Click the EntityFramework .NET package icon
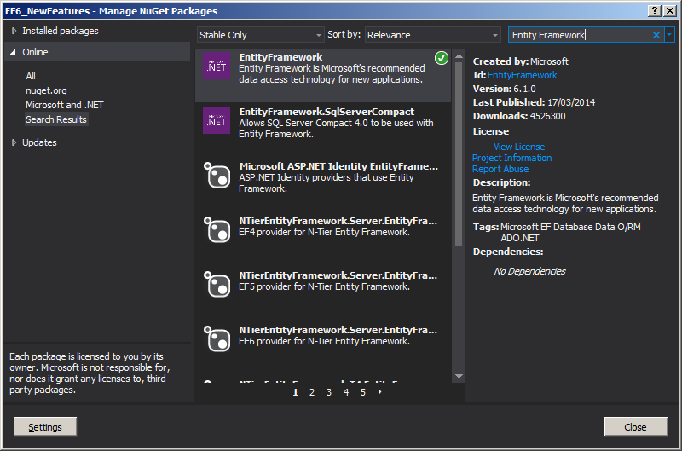682x451 pixels. point(216,67)
